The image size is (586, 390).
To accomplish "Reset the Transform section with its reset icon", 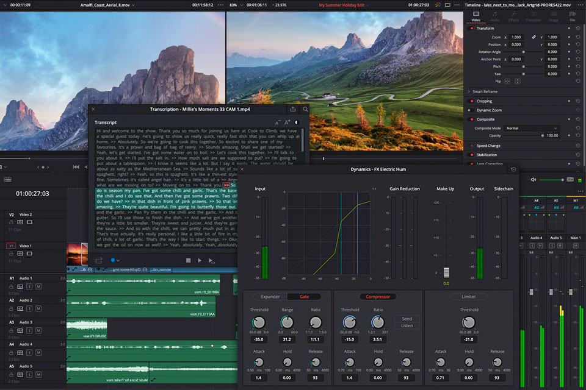I will click(x=578, y=29).
